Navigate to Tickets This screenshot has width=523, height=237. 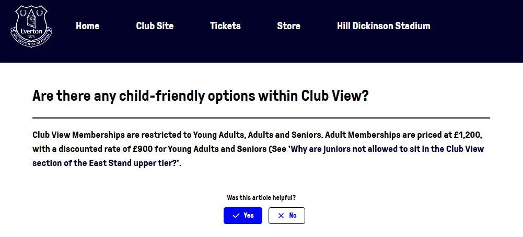pyautogui.click(x=225, y=26)
